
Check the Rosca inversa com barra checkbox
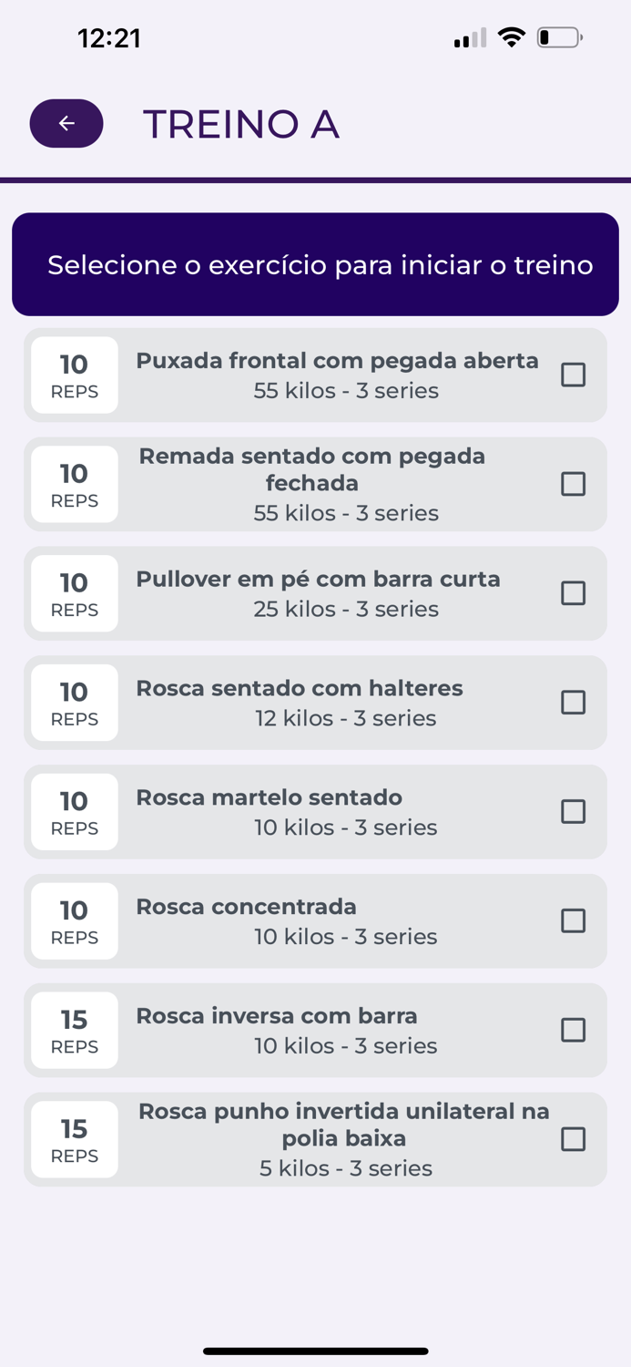(574, 1030)
